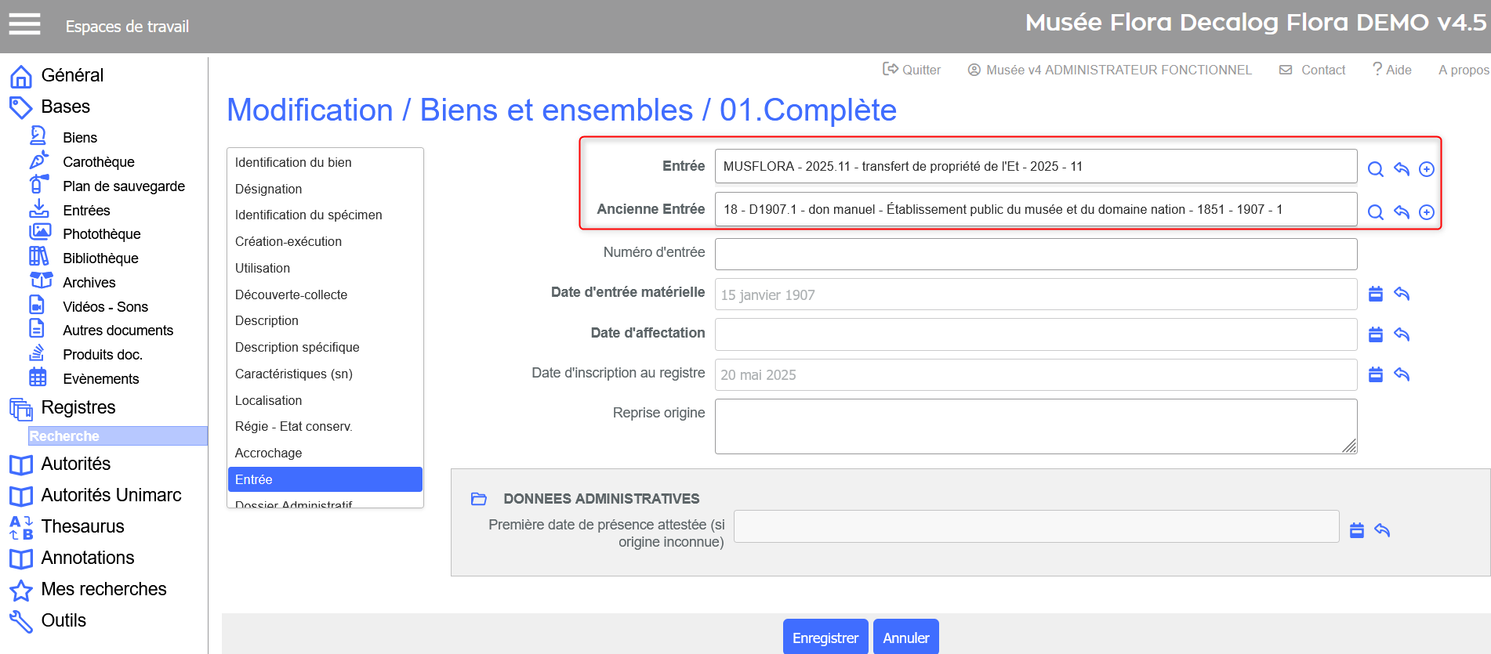
Task: Click the Annuler button
Action: point(905,638)
